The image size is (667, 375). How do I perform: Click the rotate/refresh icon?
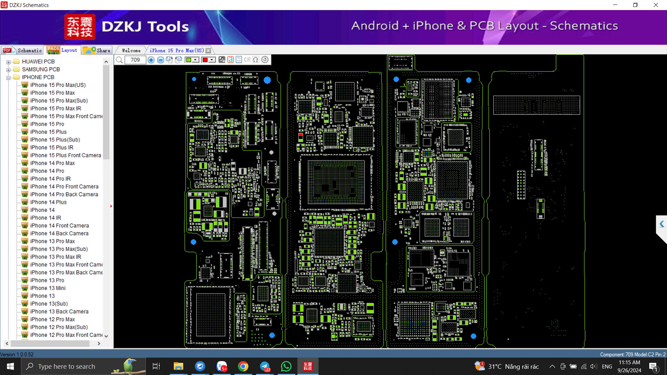coord(265,59)
